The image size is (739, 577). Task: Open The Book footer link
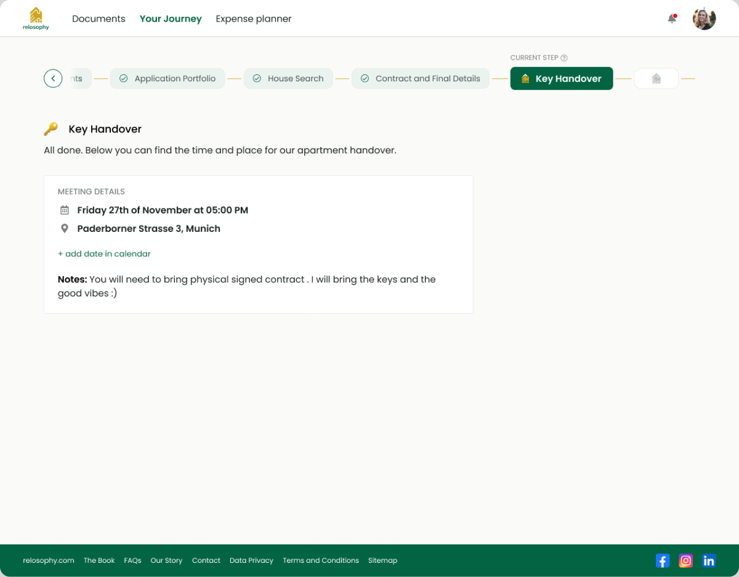(x=99, y=560)
